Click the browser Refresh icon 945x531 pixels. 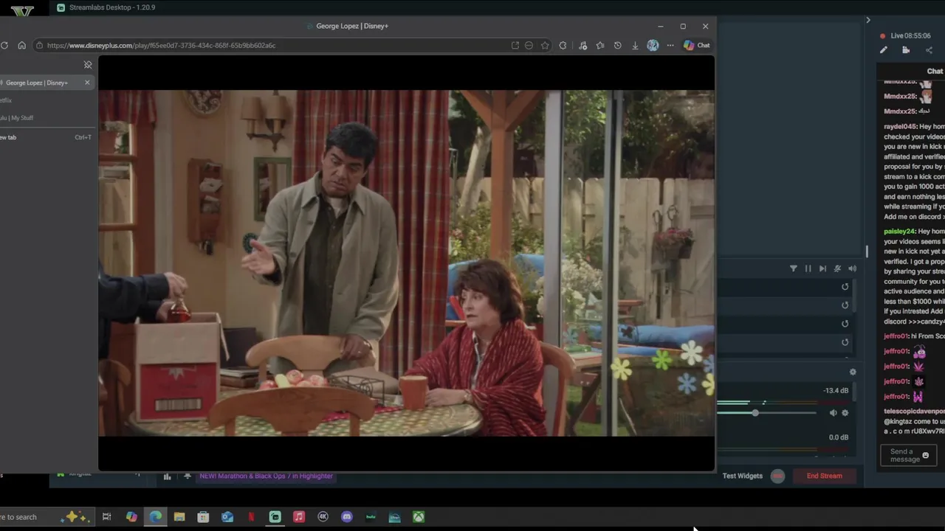coord(4,45)
